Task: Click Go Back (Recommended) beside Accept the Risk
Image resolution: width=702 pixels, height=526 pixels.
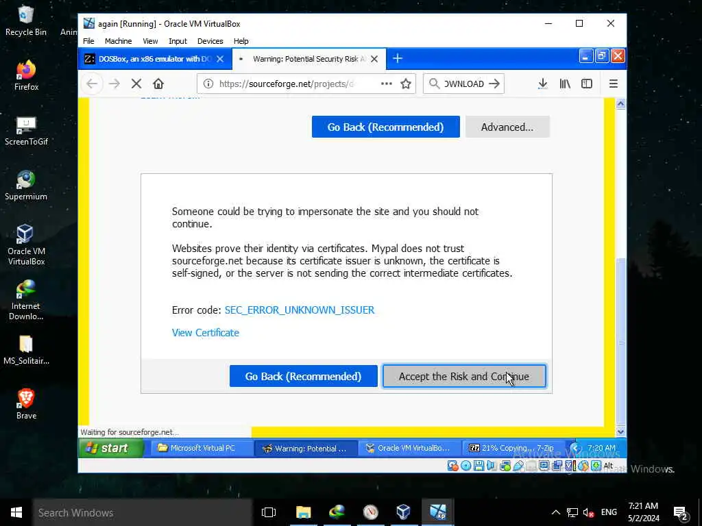Action: (304, 377)
